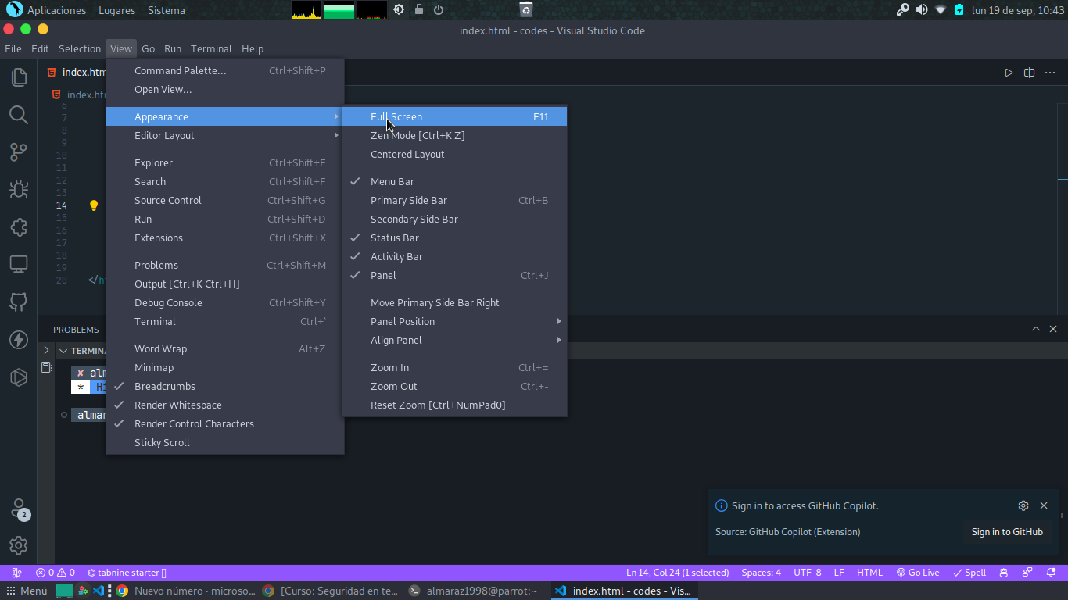
Task: Select the Run and Debug icon
Action: 18,190
